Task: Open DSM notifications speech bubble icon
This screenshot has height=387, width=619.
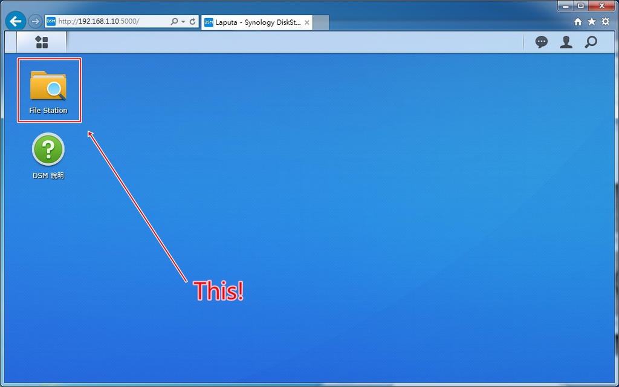Action: click(x=541, y=42)
